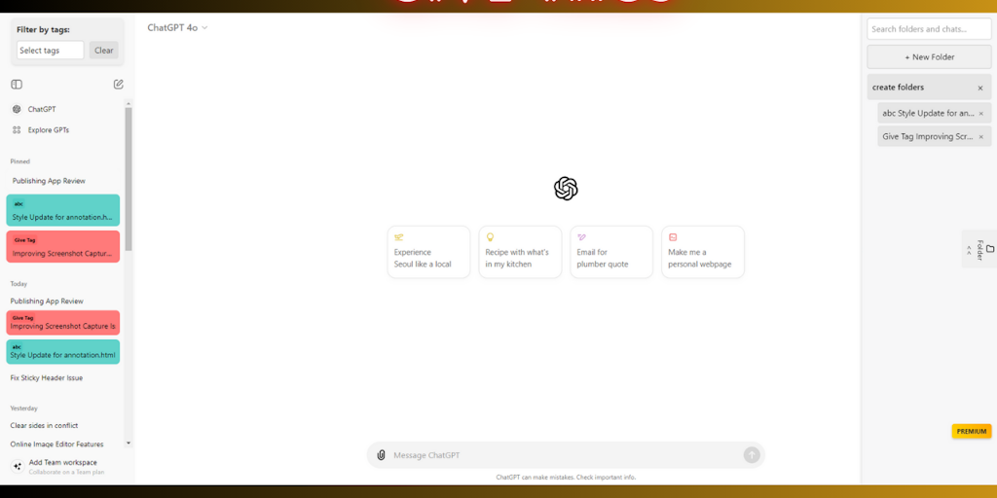Collapse the sidebar with the panel icon
The height and width of the screenshot is (498, 997).
17,85
